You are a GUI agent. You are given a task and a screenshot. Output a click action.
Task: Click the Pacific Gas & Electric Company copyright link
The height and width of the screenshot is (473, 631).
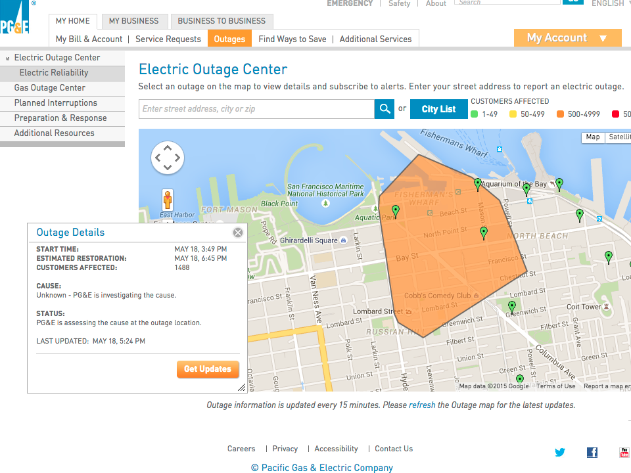click(322, 468)
